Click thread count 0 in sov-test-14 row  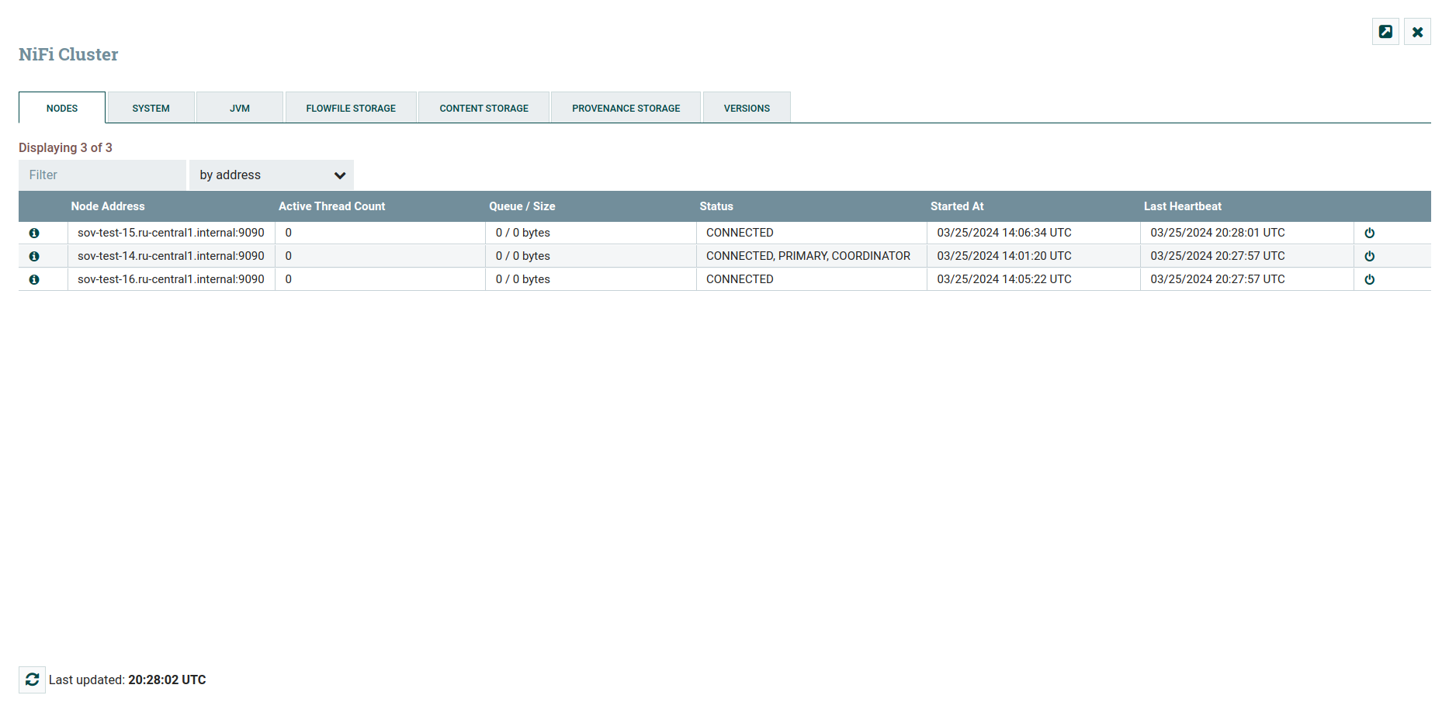(289, 256)
